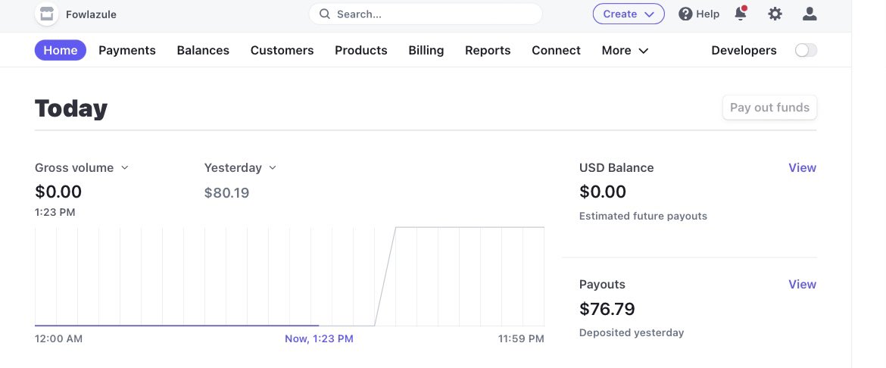Open settings with the gear icon
The width and height of the screenshot is (886, 368).
coord(775,14)
